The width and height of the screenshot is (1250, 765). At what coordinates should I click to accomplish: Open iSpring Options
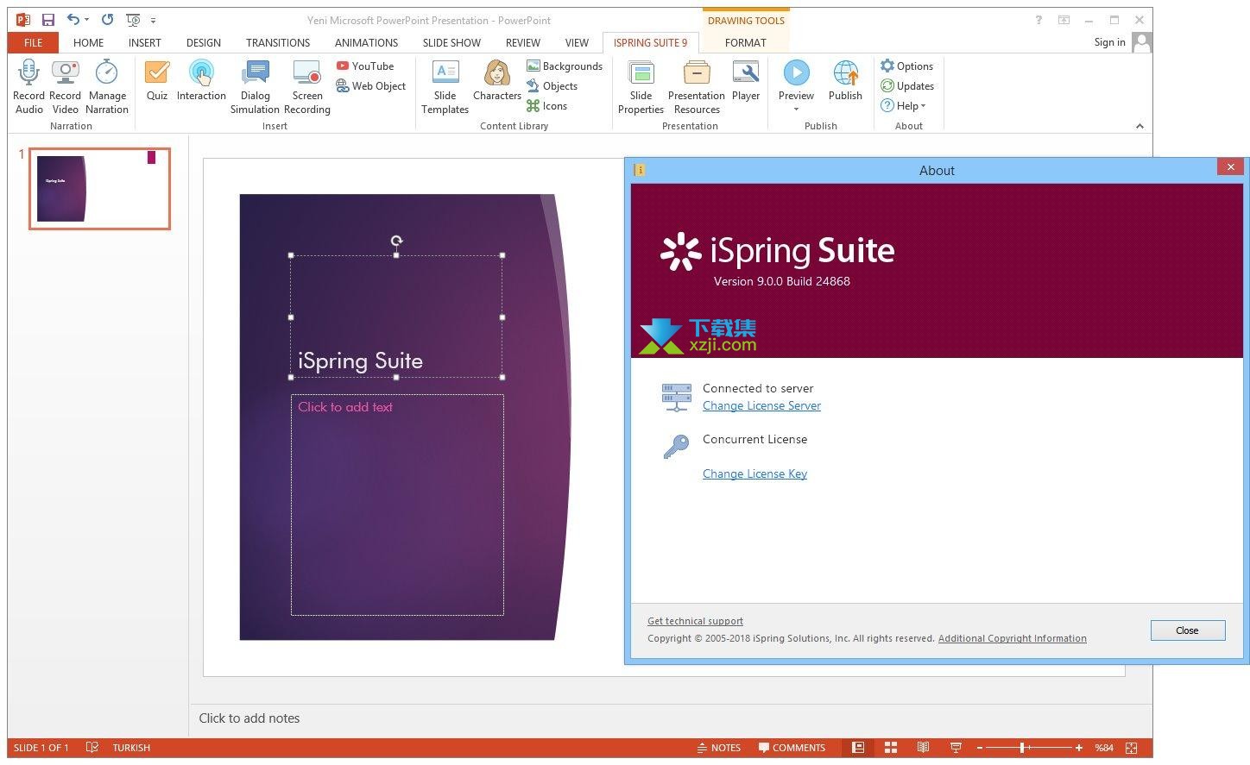point(907,66)
